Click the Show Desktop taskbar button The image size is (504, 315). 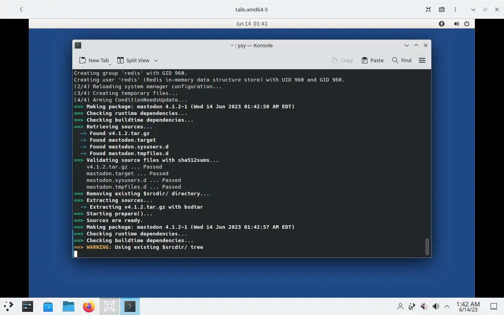494,306
